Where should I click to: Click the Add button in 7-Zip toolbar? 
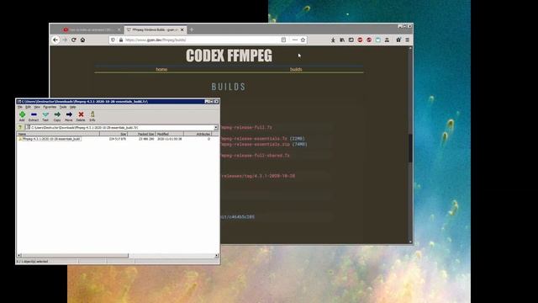click(x=22, y=116)
